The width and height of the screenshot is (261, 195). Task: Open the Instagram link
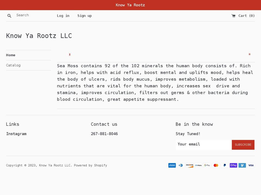pos(16,134)
